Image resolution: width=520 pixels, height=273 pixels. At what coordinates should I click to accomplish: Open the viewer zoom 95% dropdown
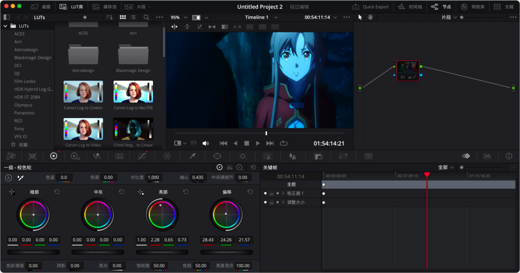[178, 17]
